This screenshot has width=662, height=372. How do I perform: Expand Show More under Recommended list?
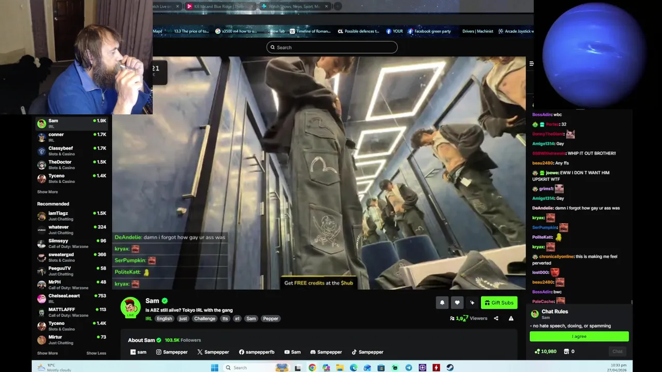pos(48,353)
